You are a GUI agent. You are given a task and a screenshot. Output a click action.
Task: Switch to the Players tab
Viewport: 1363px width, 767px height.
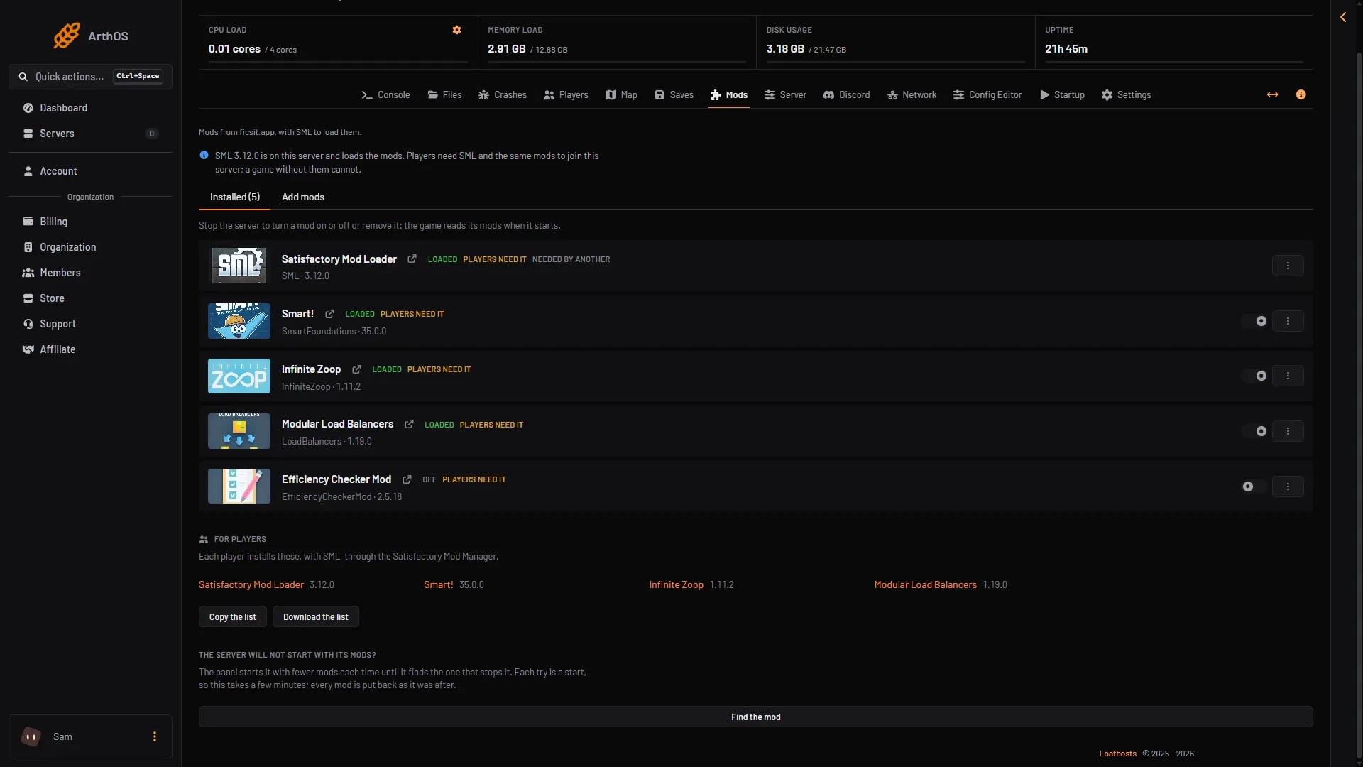click(566, 95)
